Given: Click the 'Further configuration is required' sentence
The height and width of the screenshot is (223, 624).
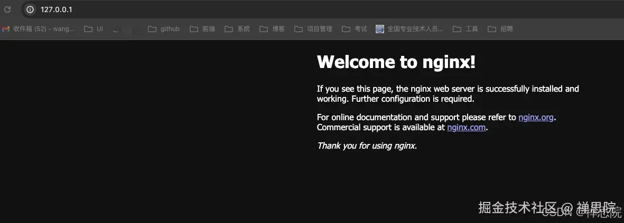Looking at the screenshot, I should (x=413, y=99).
